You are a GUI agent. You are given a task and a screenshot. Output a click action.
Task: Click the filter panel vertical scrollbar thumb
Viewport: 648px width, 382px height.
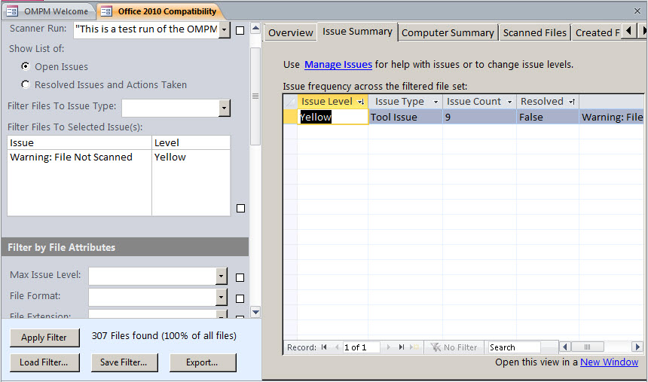[x=255, y=96]
